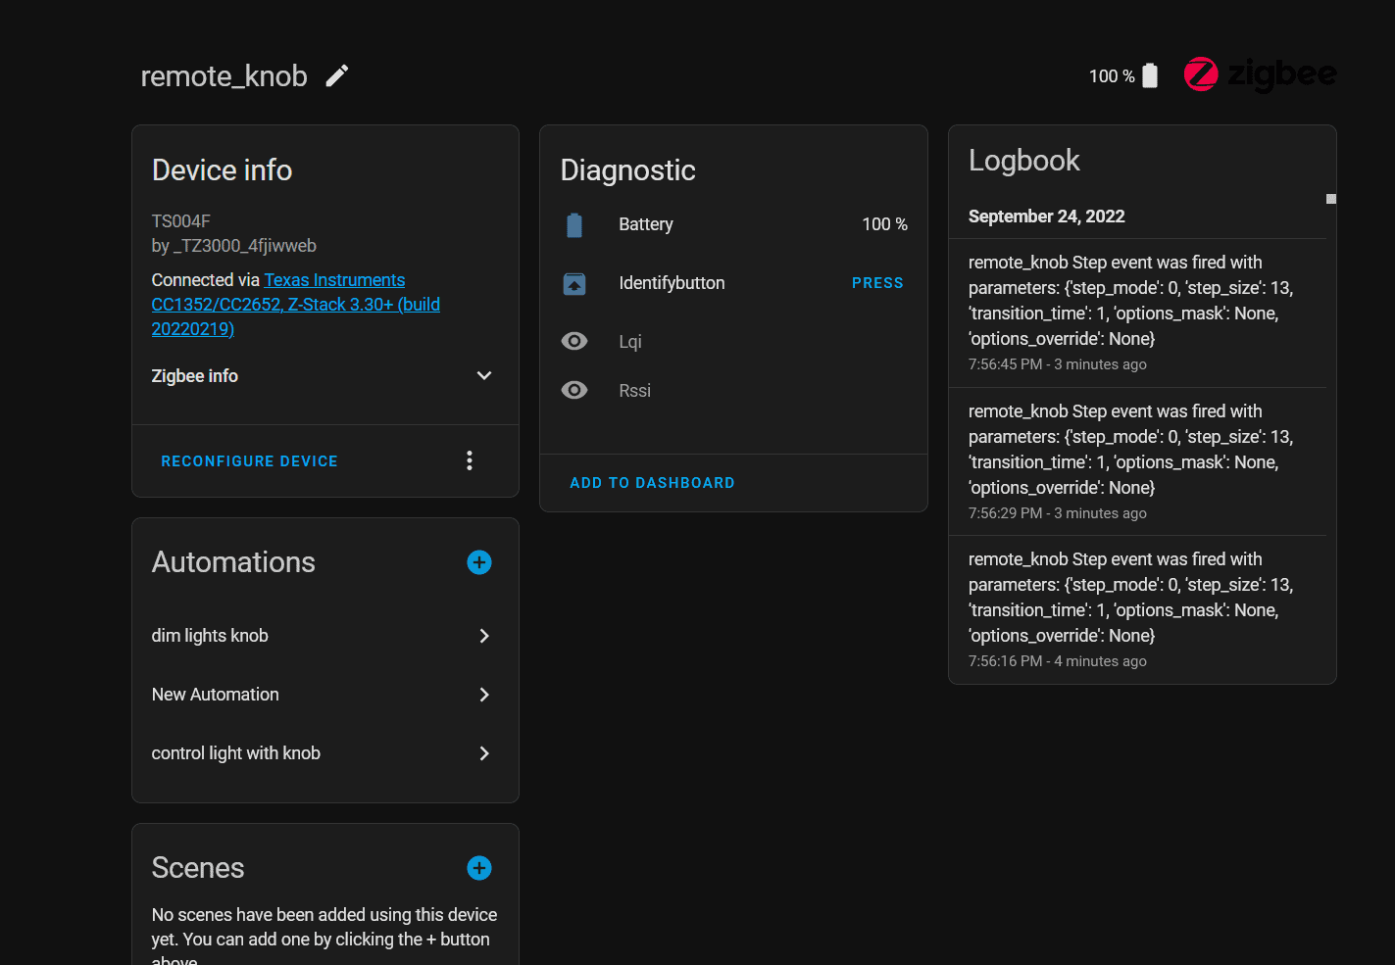Open the Zigbee logo link
The image size is (1395, 965).
pyautogui.click(x=1260, y=74)
